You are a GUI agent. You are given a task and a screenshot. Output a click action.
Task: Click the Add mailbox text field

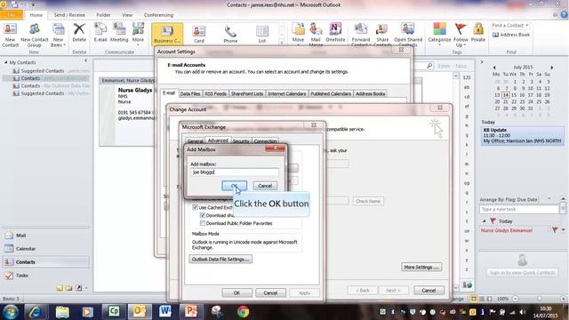click(235, 172)
